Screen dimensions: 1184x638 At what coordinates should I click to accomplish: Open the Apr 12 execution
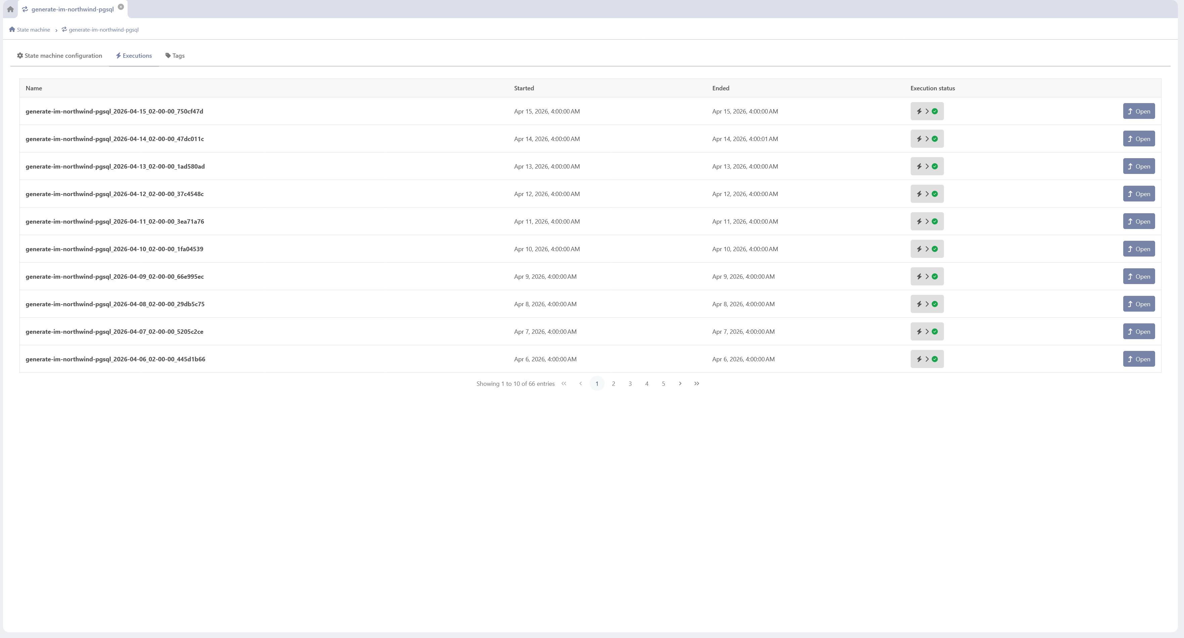coord(1138,194)
